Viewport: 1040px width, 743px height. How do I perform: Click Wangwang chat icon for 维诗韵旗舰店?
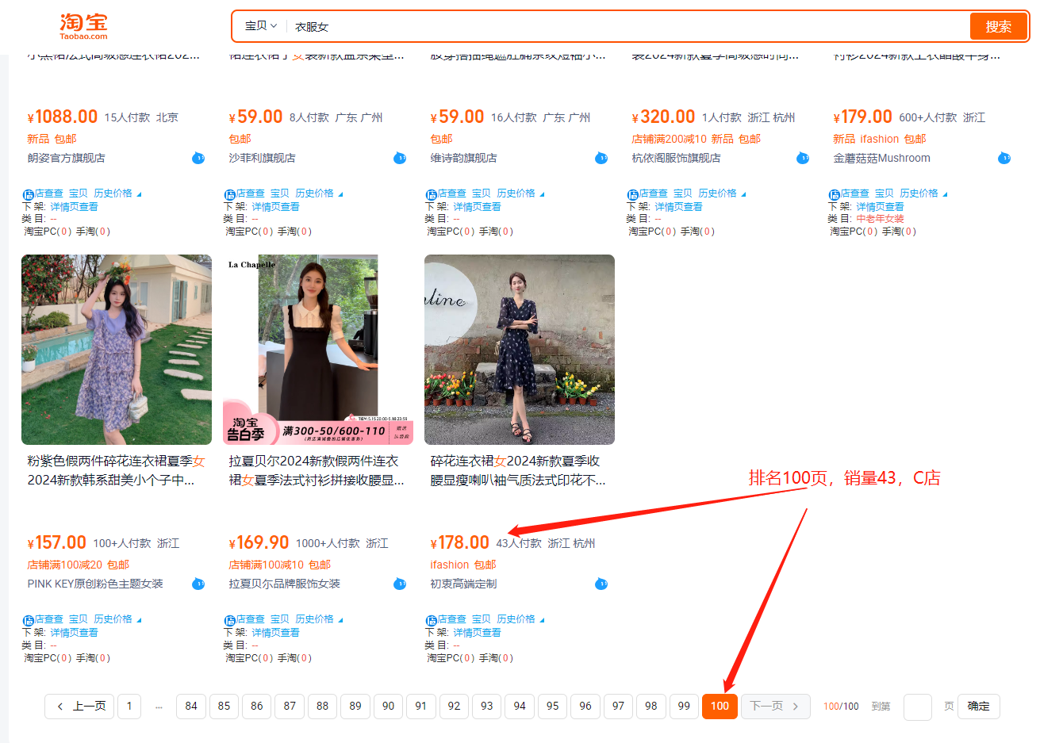(601, 158)
